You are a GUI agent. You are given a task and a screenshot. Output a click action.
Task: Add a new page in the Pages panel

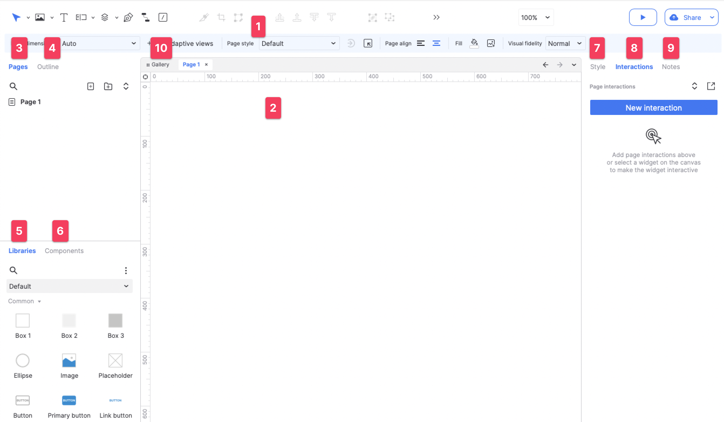coord(91,86)
